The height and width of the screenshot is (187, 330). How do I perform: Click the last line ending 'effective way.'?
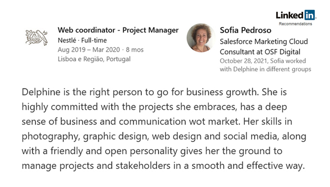pos(164,166)
